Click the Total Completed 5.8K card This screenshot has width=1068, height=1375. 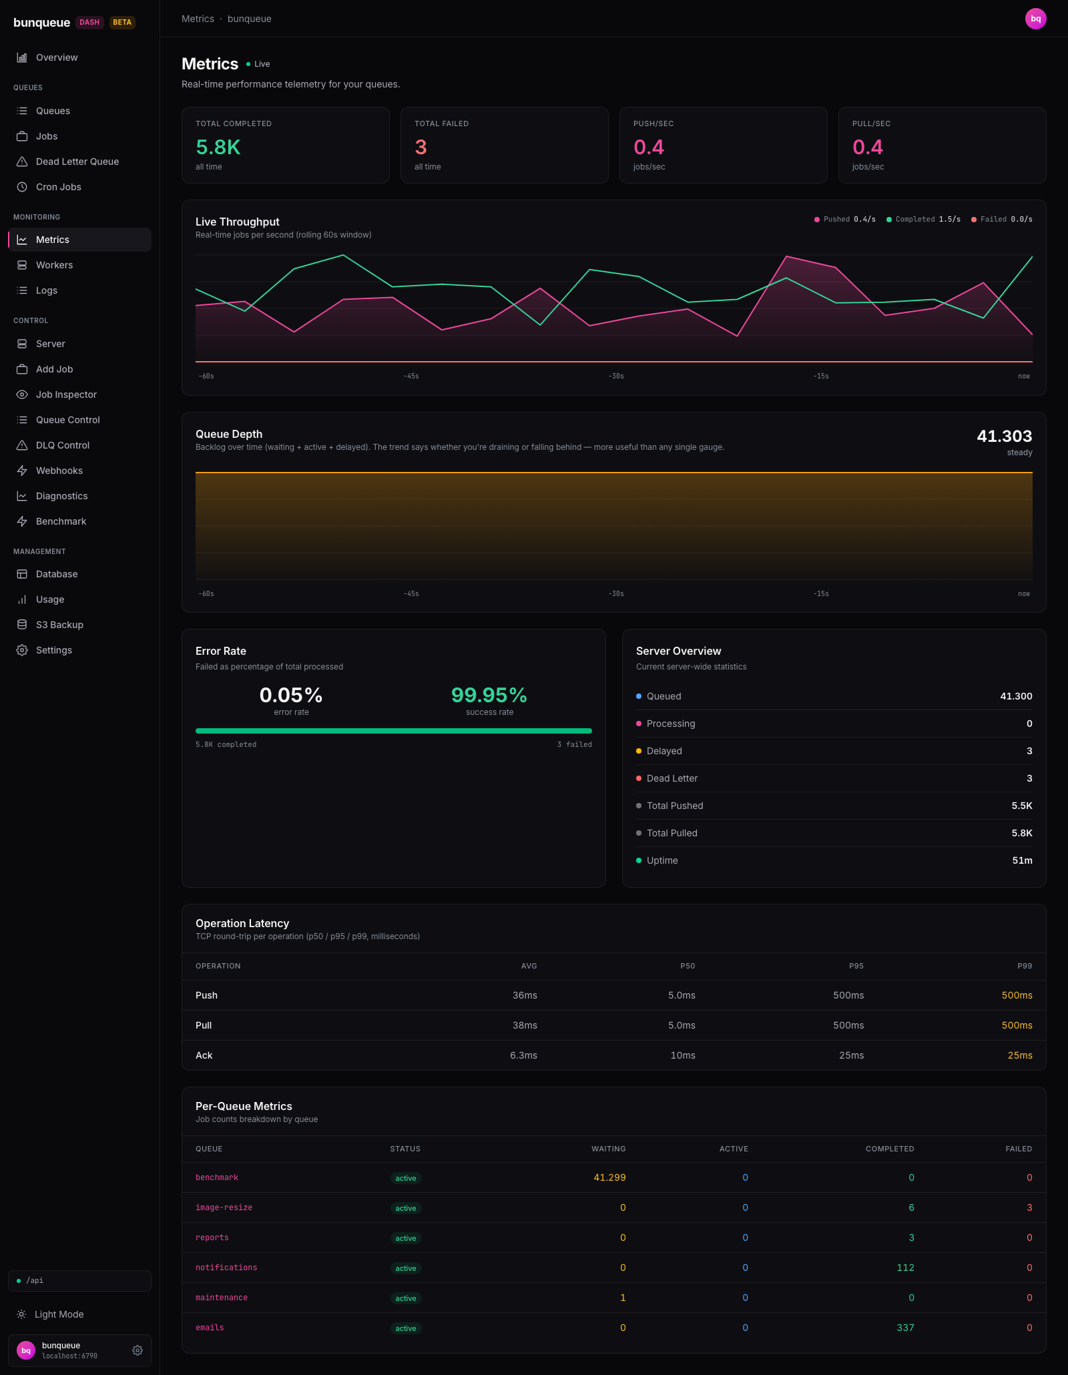tap(286, 145)
